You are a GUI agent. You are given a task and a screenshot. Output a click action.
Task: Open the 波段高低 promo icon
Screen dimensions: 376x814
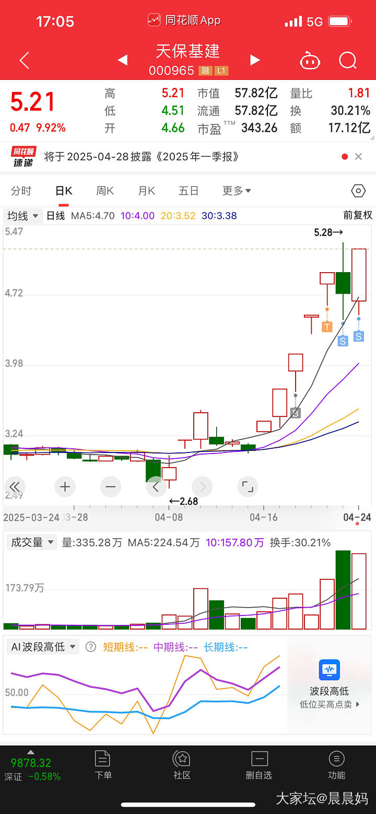(329, 670)
